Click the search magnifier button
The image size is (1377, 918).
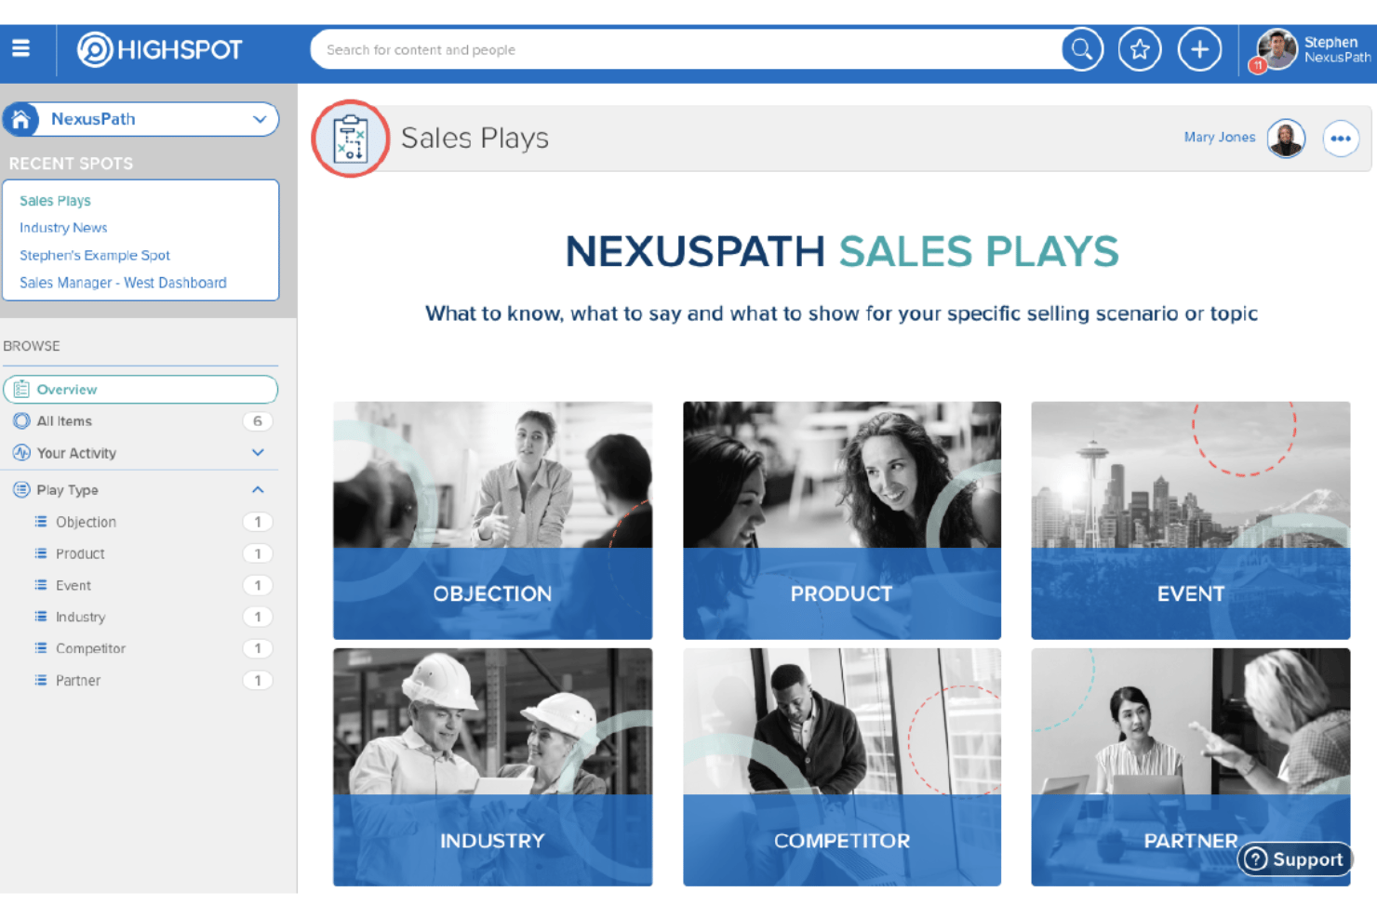coord(1082,49)
